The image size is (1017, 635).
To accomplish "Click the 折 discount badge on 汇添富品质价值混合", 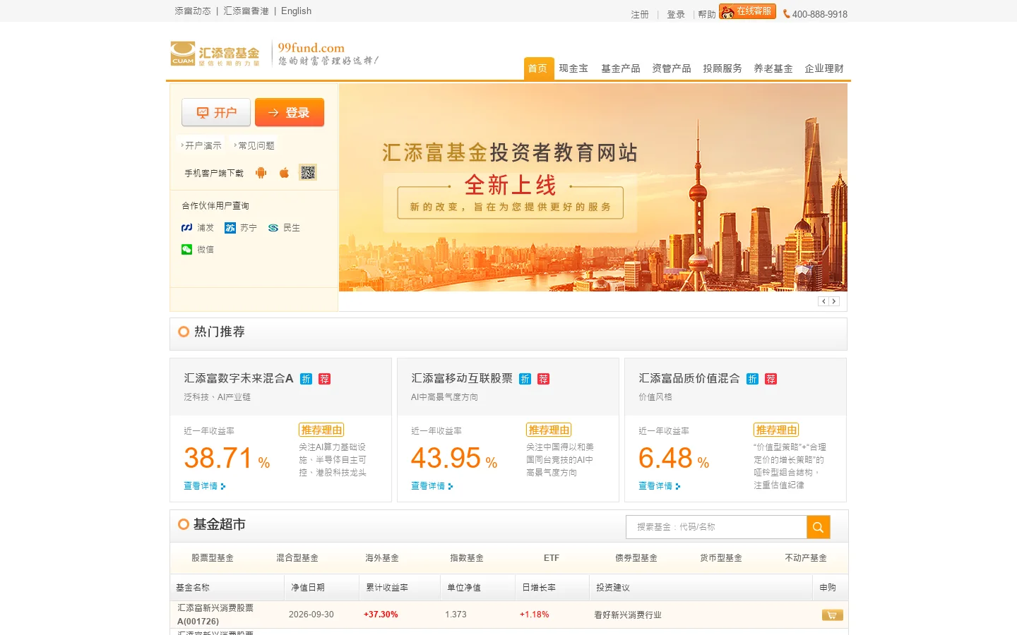I will point(752,379).
